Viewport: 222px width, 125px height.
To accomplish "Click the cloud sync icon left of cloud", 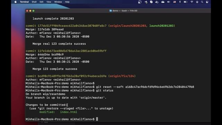I will point(157,2).
